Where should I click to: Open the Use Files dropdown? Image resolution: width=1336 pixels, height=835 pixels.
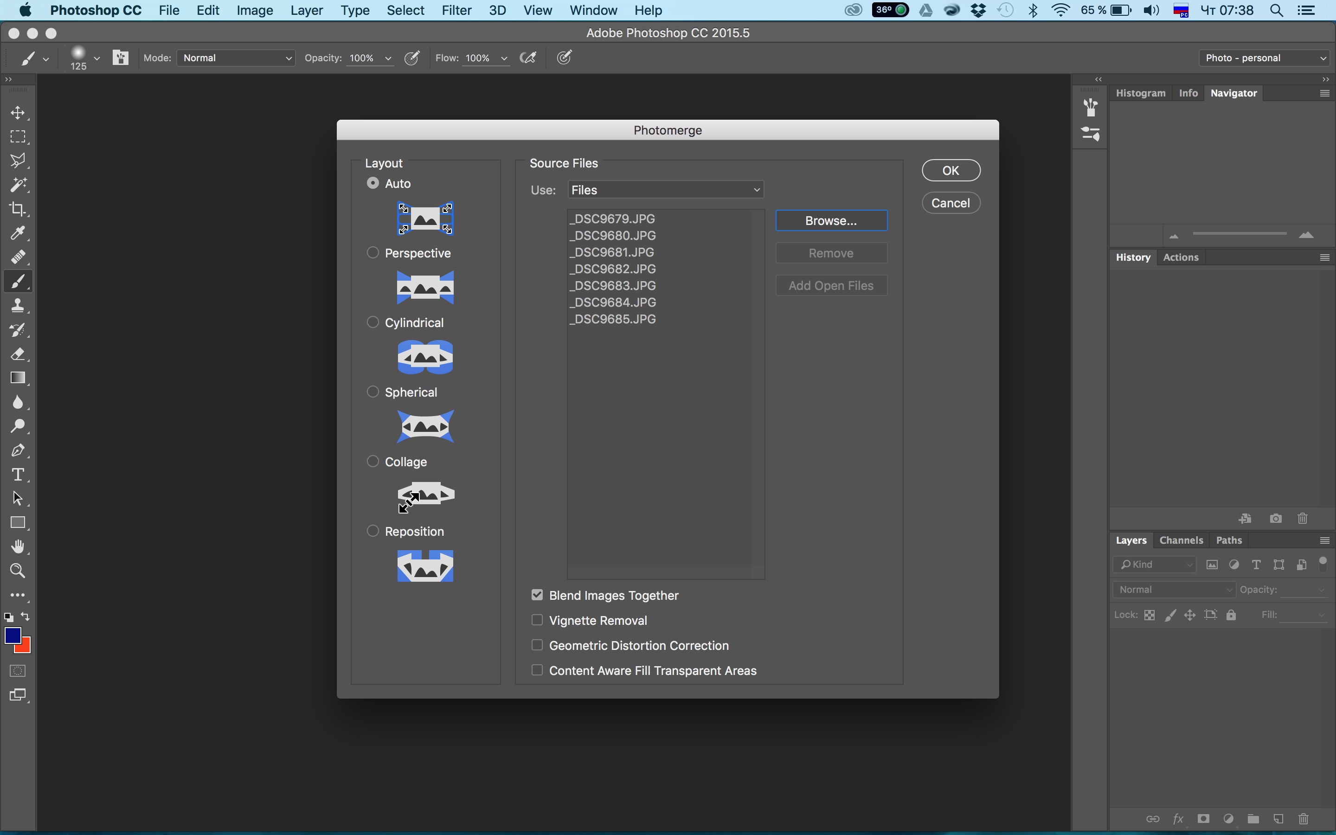coord(665,190)
